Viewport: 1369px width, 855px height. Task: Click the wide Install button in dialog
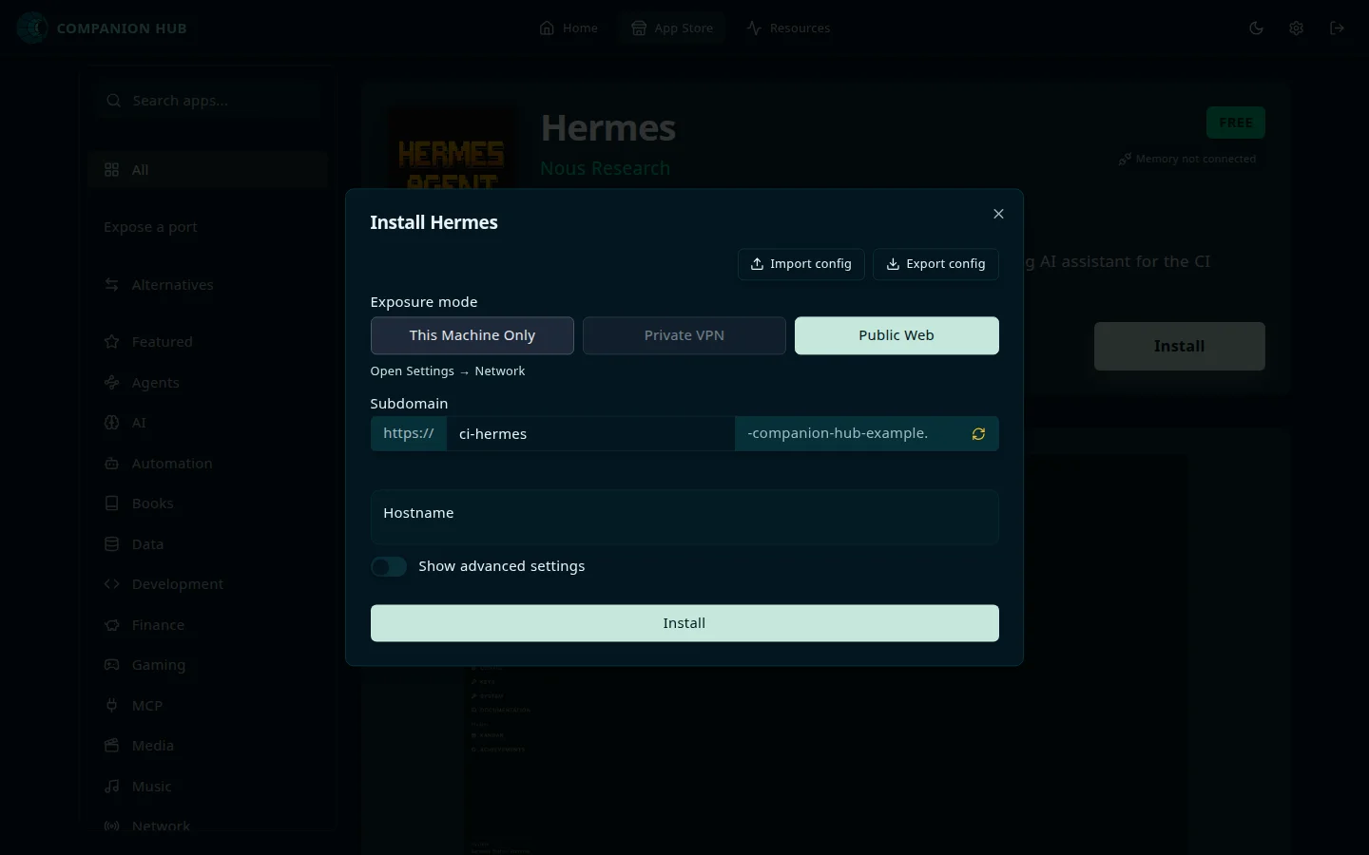click(x=684, y=623)
